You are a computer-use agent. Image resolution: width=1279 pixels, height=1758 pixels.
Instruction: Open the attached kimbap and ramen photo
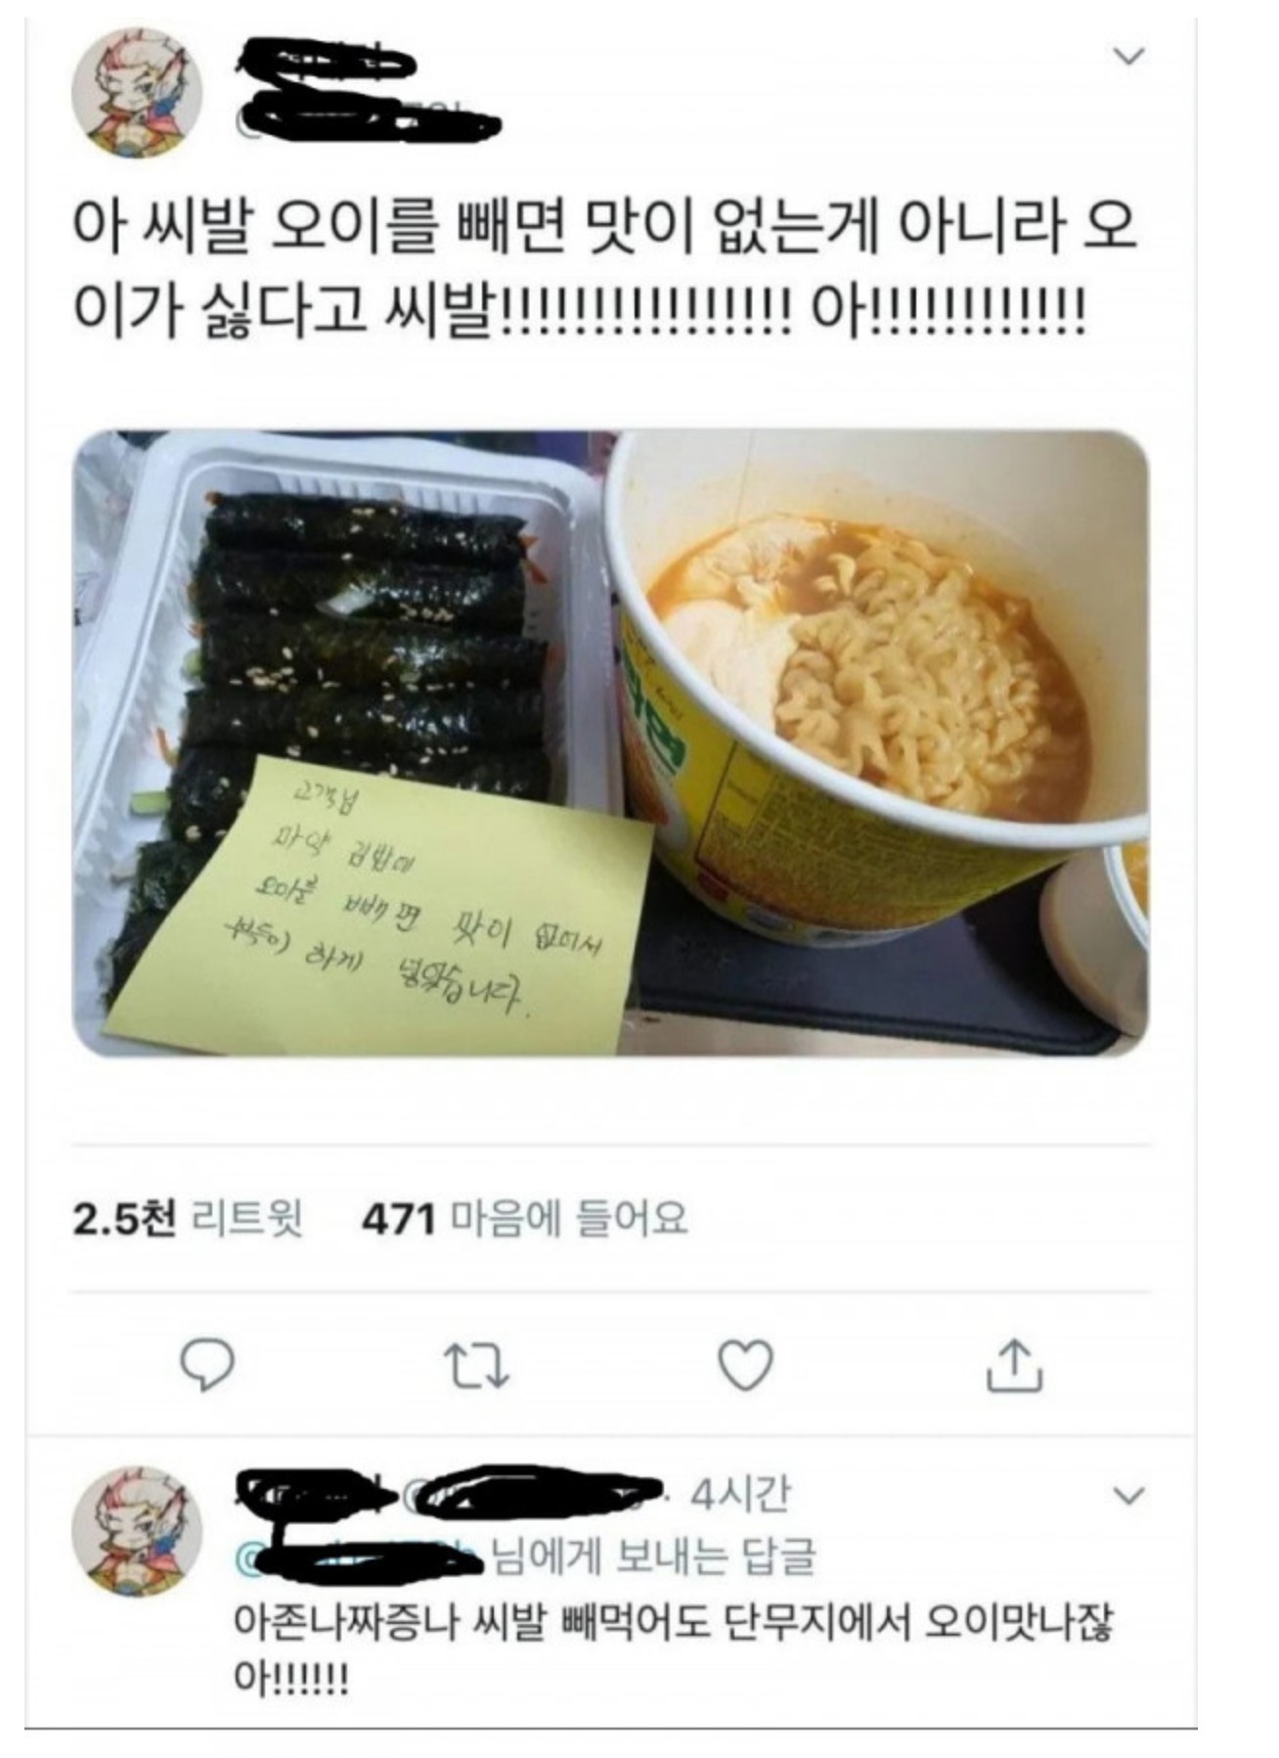(611, 744)
